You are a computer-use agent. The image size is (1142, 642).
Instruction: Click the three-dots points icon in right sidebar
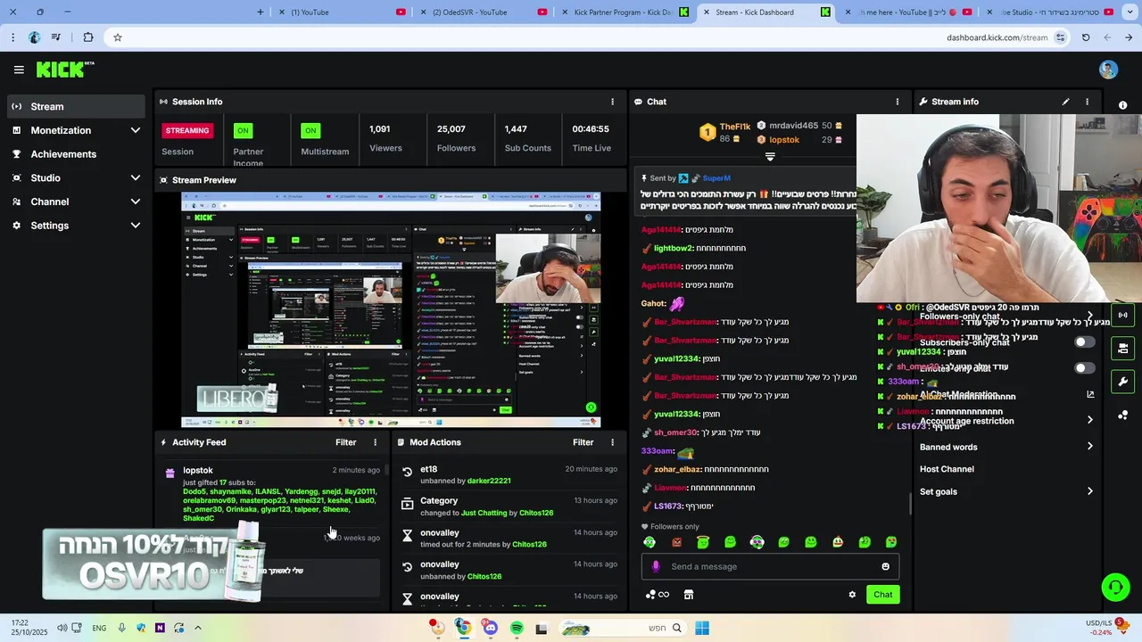[1122, 416]
